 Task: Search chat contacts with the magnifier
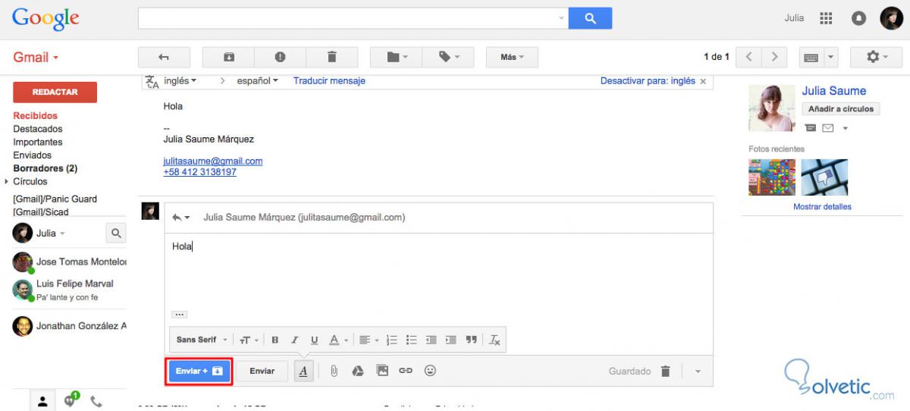[x=116, y=234]
